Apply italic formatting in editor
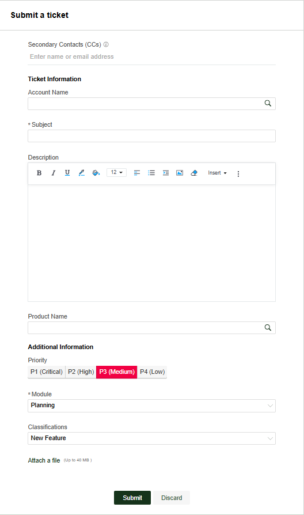The width and height of the screenshot is (304, 515). [53, 173]
